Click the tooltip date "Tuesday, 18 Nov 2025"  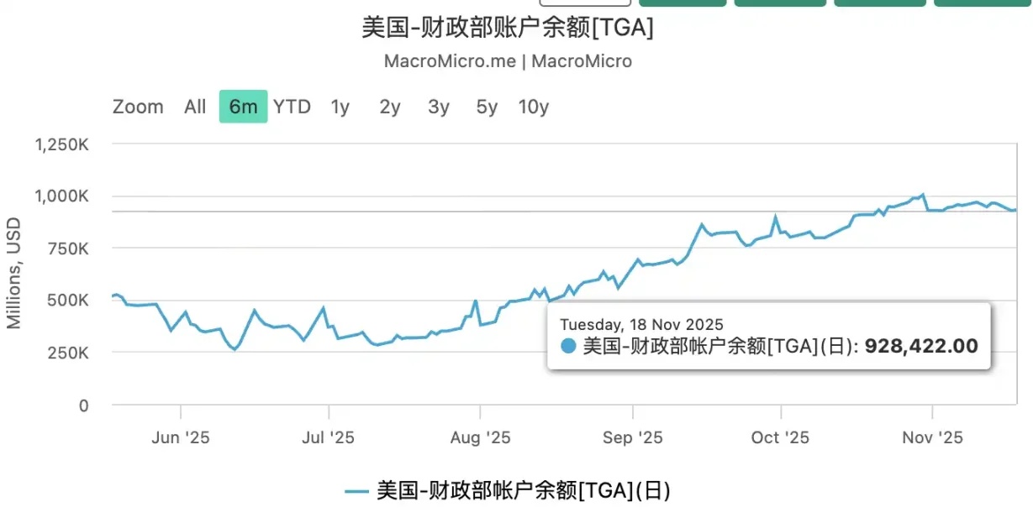pyautogui.click(x=641, y=324)
